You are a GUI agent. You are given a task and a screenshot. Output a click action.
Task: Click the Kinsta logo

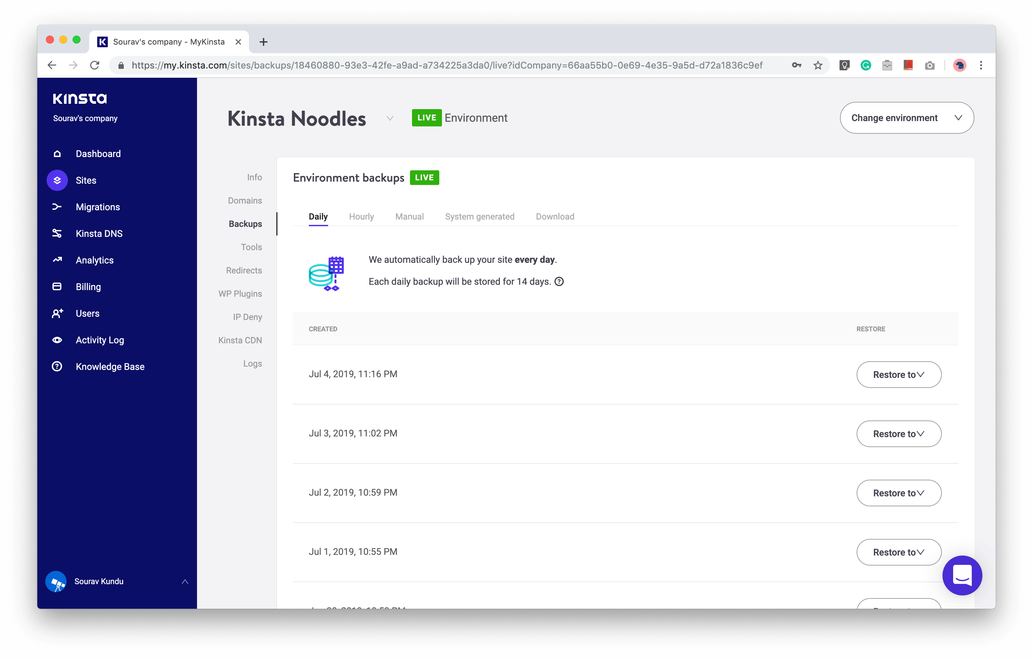coord(80,99)
